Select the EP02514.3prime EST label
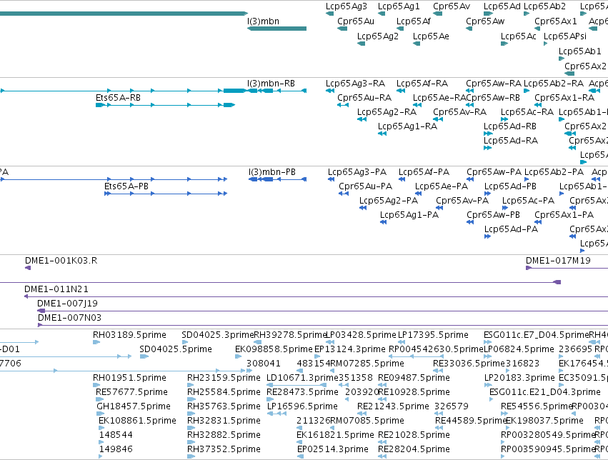The width and height of the screenshot is (608, 460). 332,449
